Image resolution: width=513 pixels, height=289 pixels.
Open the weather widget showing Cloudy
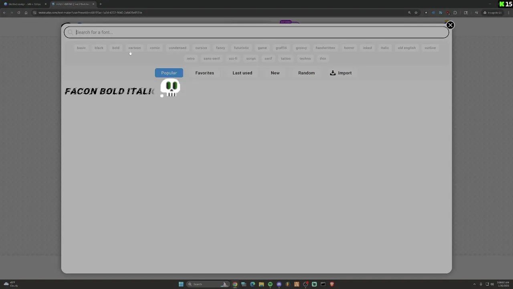tap(11, 284)
